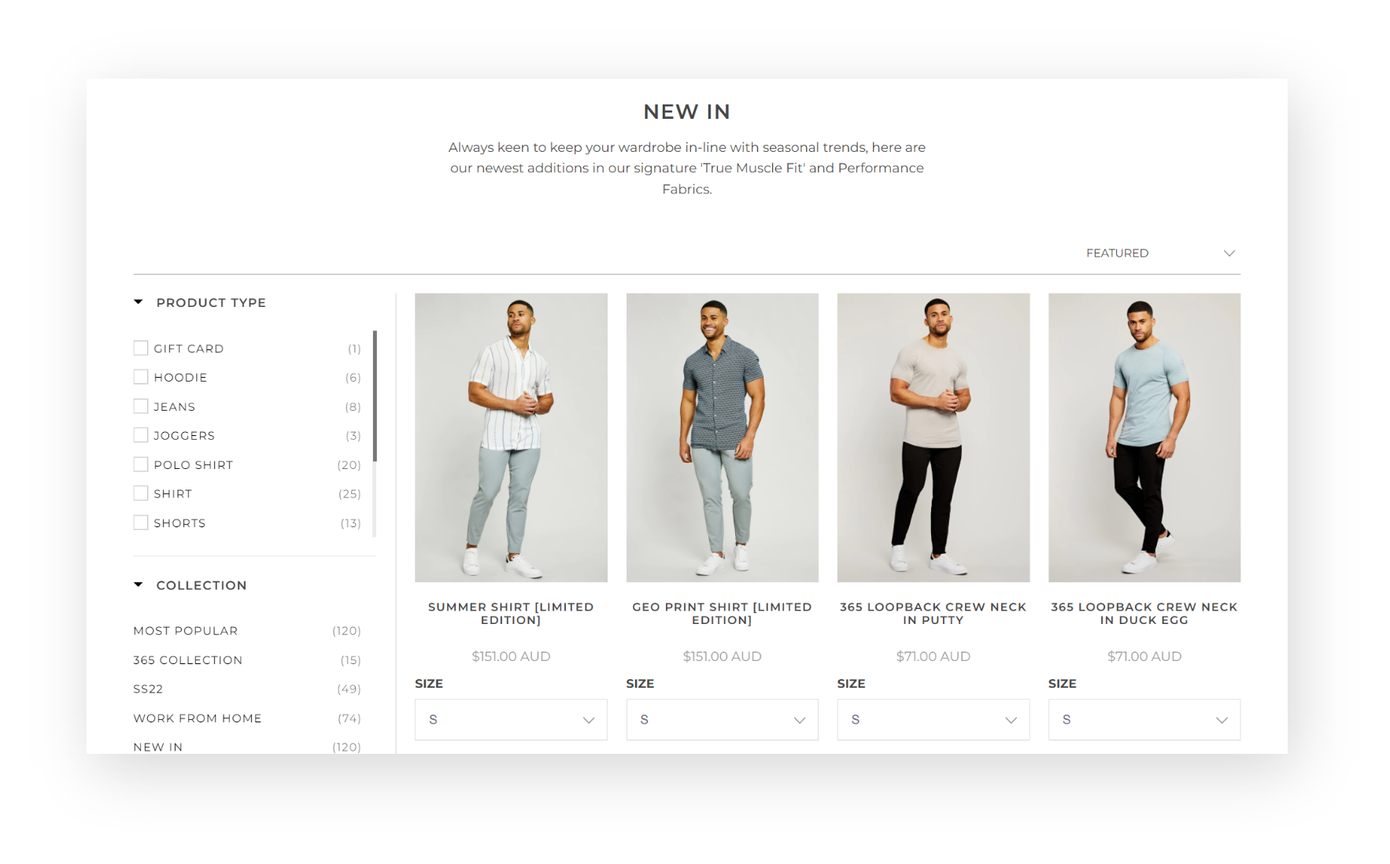Tick the Gift Card checkbox
Screen dimensions: 1390x864
pyautogui.click(x=141, y=348)
